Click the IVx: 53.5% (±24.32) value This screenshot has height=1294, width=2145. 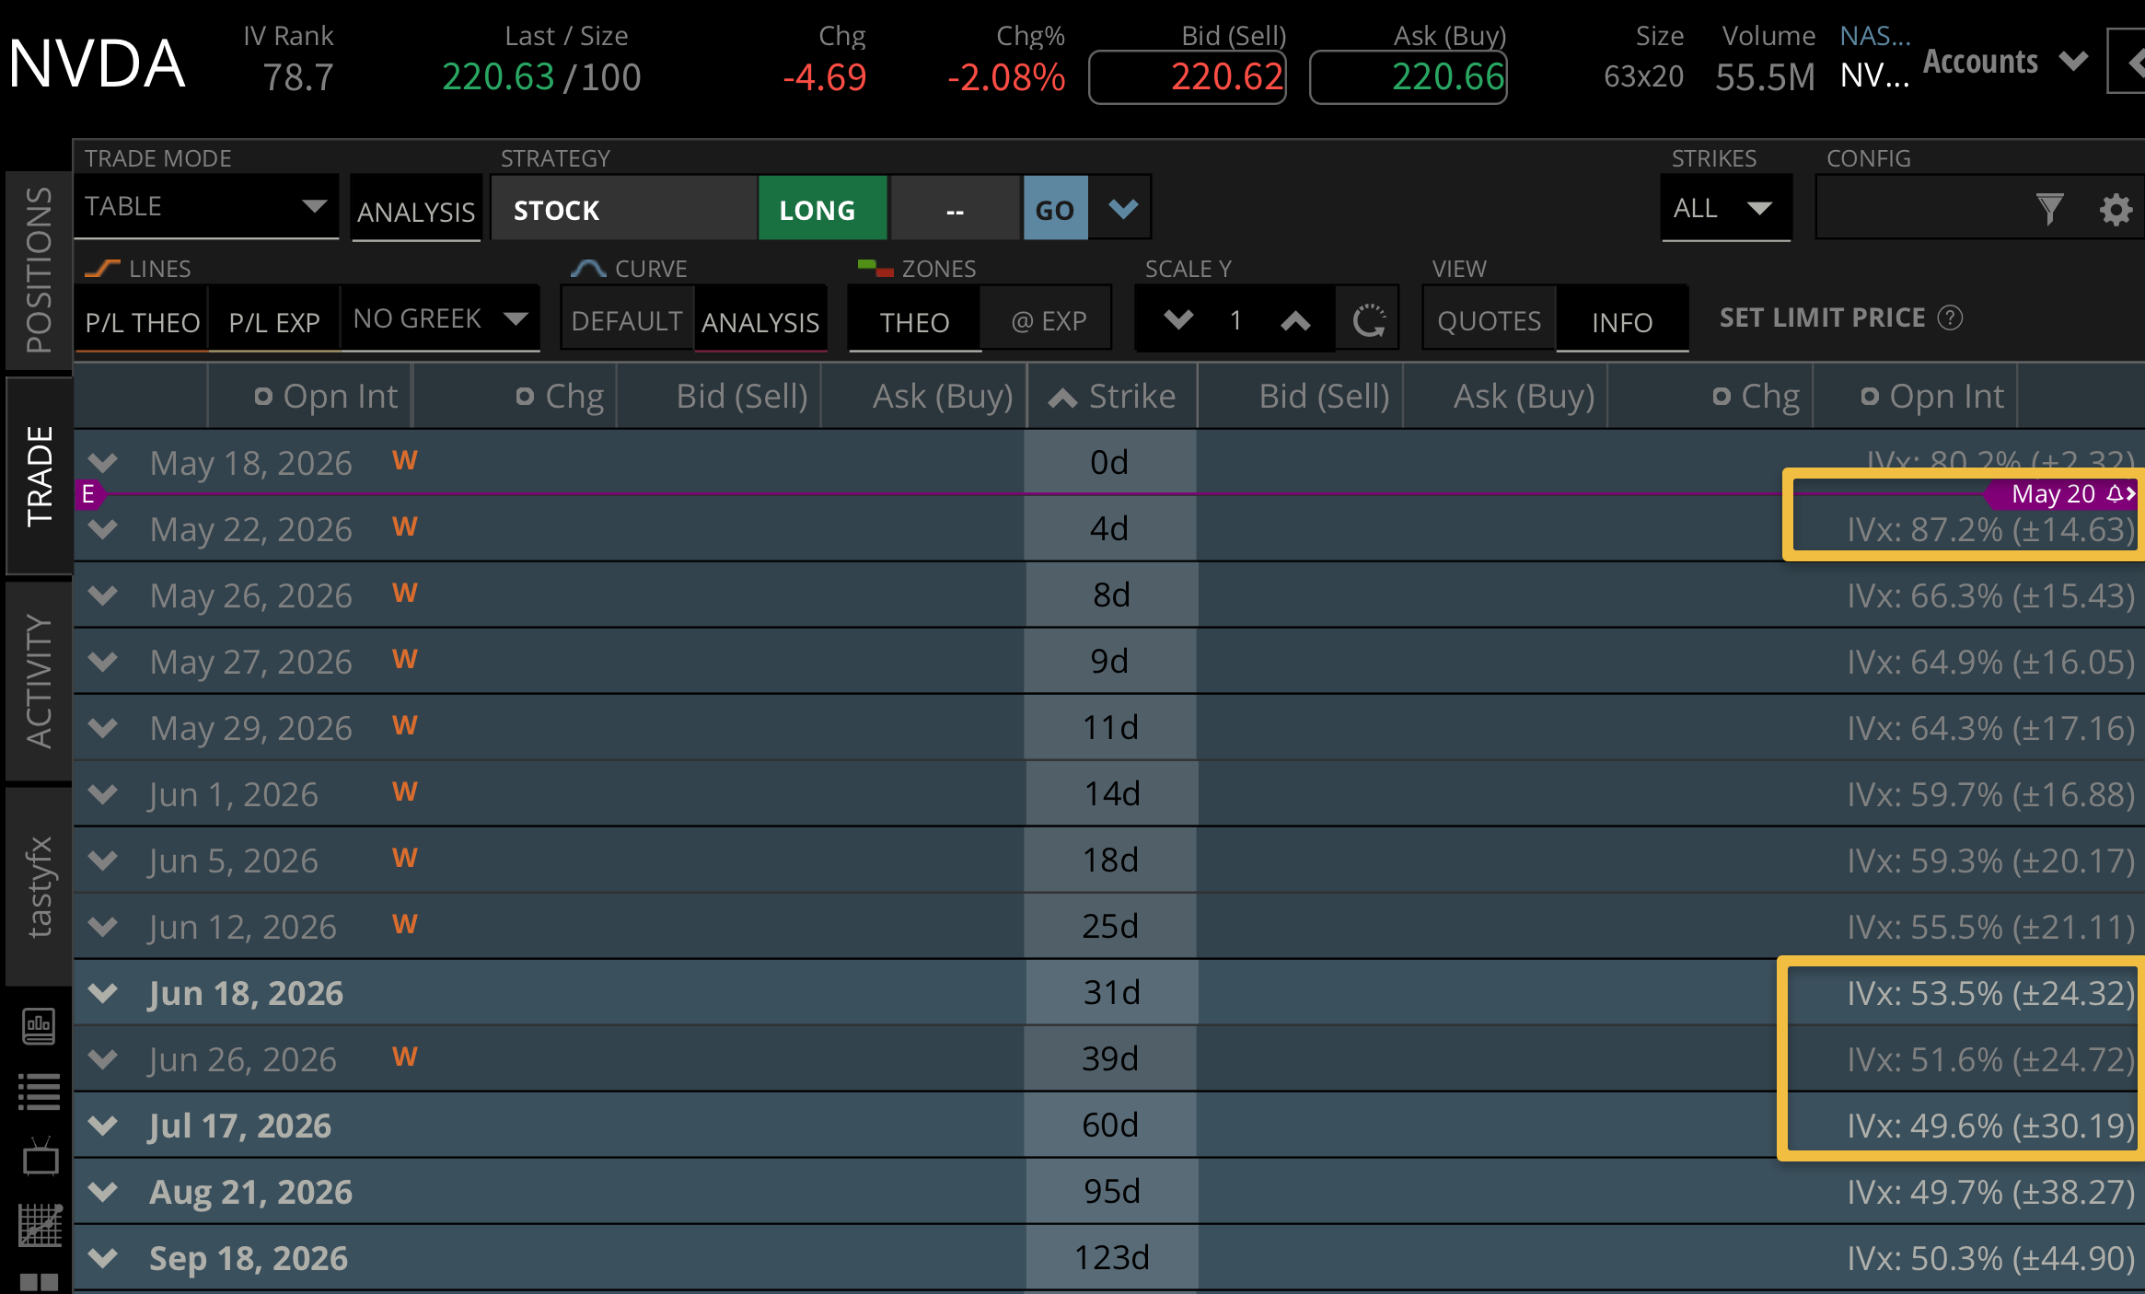1990,993
